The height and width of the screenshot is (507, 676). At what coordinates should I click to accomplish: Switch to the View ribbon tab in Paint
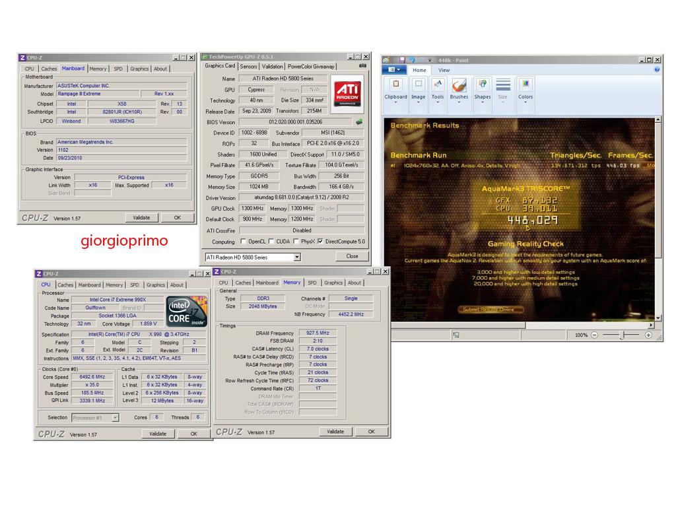coord(444,70)
